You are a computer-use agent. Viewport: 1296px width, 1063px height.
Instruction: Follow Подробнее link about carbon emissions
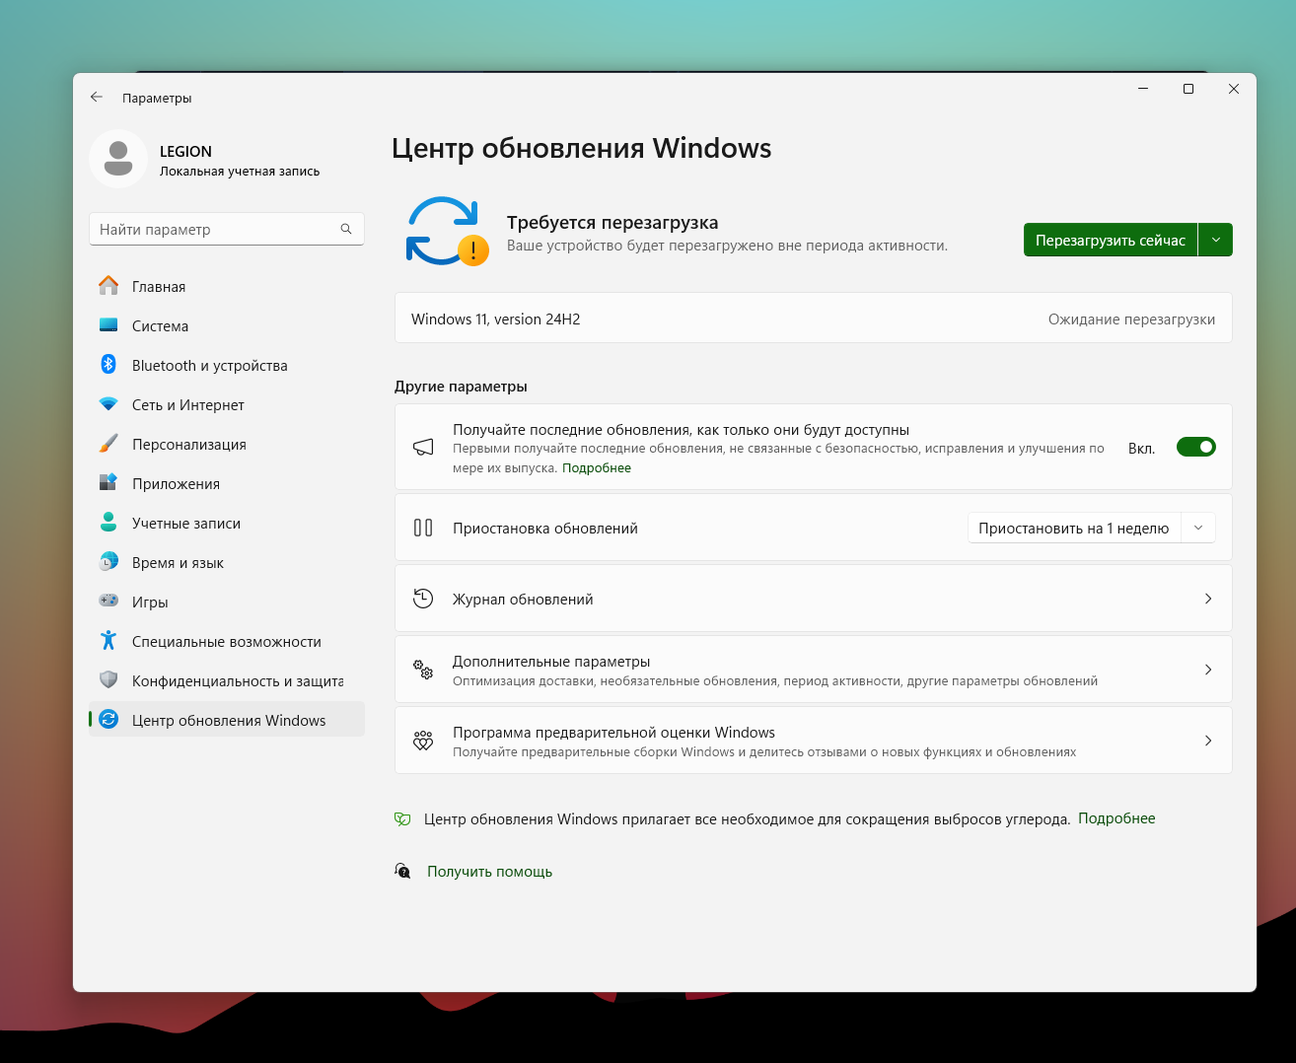coord(1116,818)
